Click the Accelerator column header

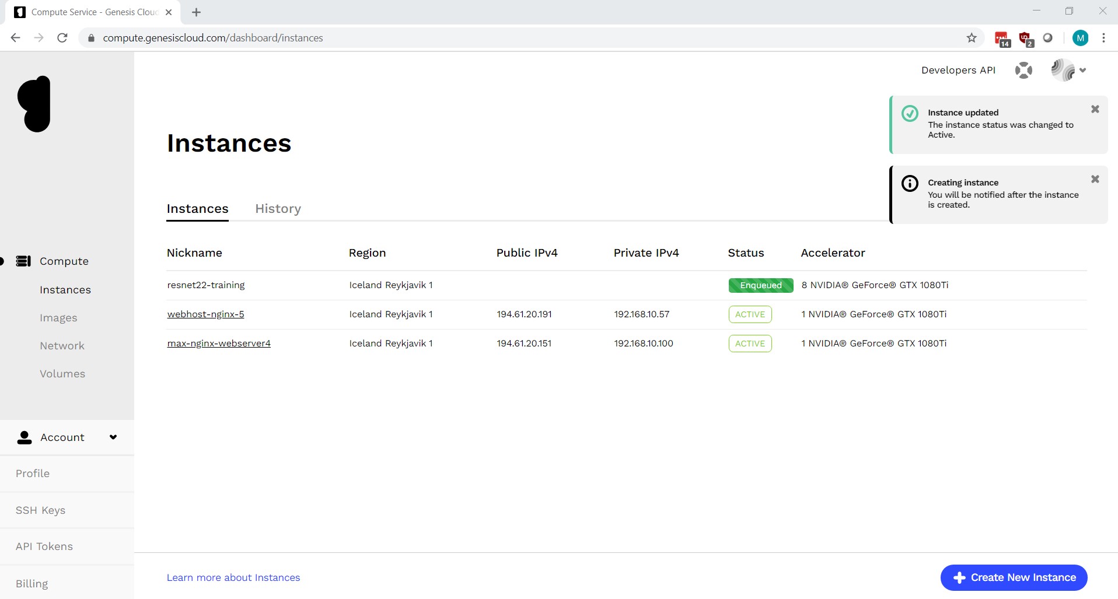coord(833,253)
